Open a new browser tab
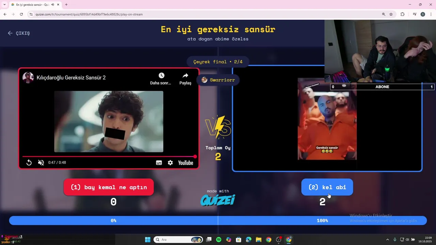The image size is (436, 245). point(66,4)
